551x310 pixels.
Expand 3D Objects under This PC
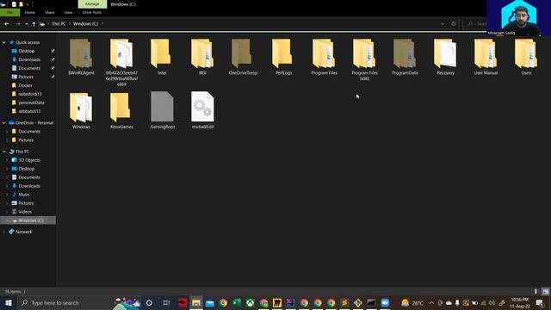click(x=7, y=160)
